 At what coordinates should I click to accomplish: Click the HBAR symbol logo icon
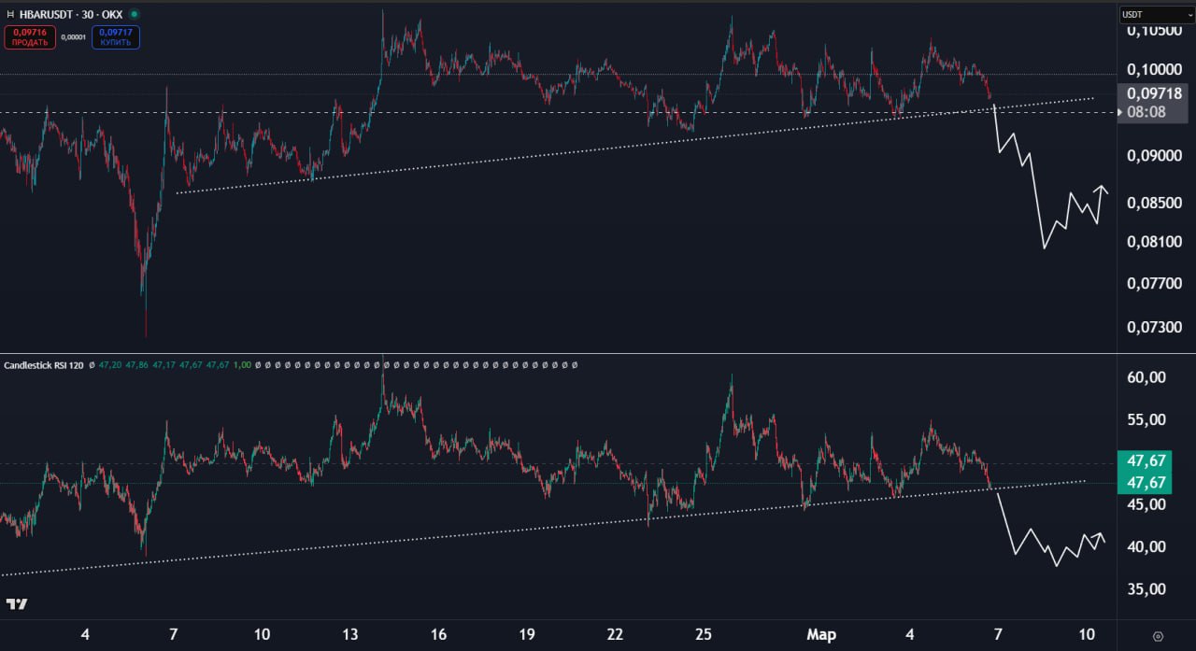pos(9,15)
